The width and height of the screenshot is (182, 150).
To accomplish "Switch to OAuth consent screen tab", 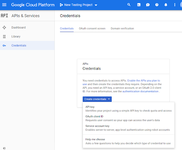I will 92,29.
